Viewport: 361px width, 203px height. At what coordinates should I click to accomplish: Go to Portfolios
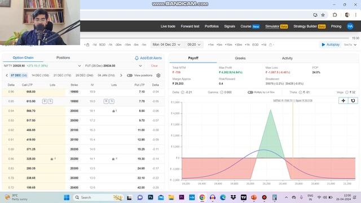pos(212,27)
